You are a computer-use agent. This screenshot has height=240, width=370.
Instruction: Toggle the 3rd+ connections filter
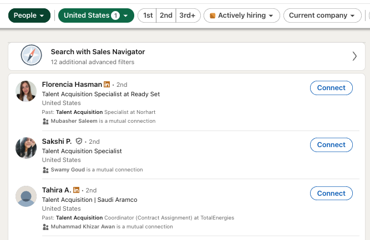(x=187, y=15)
